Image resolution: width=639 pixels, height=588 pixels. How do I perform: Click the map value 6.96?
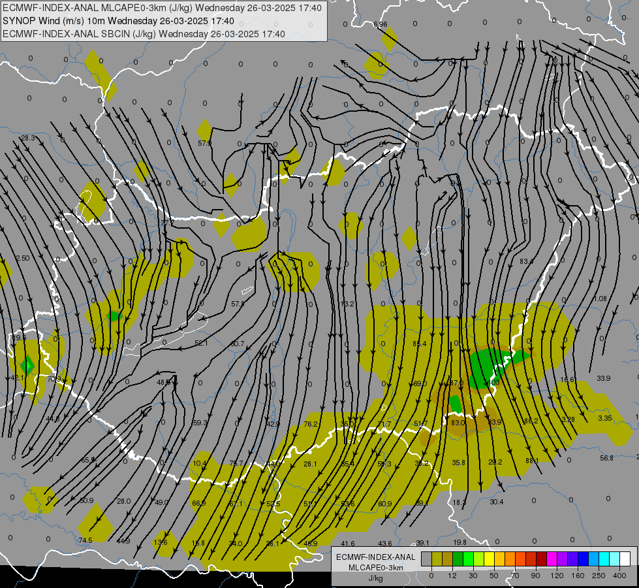coord(381,24)
